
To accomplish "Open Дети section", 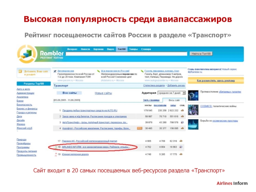I will (19, 116).
